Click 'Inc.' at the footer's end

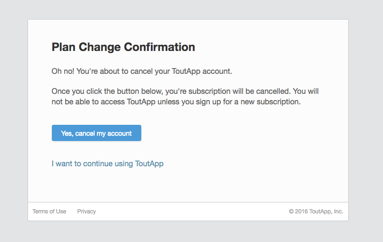(x=338, y=212)
